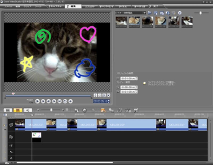Switch to Storyboard view
213x165 pixels.
[x=8, y=110]
